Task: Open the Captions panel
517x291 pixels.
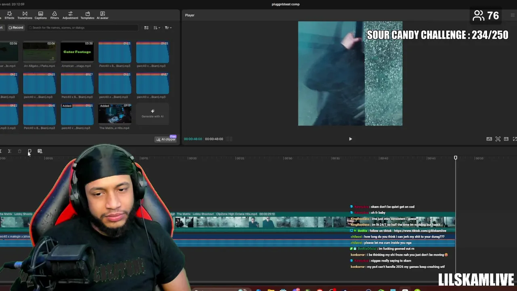Action: click(40, 15)
